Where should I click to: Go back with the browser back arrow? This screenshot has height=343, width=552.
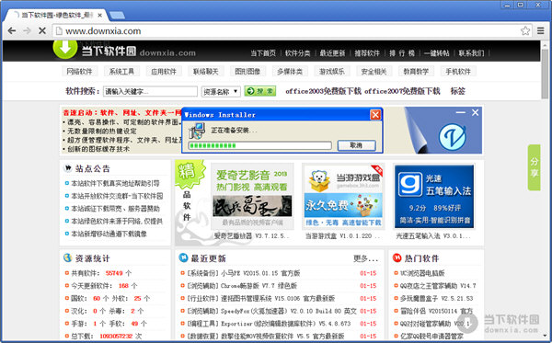click(x=12, y=31)
